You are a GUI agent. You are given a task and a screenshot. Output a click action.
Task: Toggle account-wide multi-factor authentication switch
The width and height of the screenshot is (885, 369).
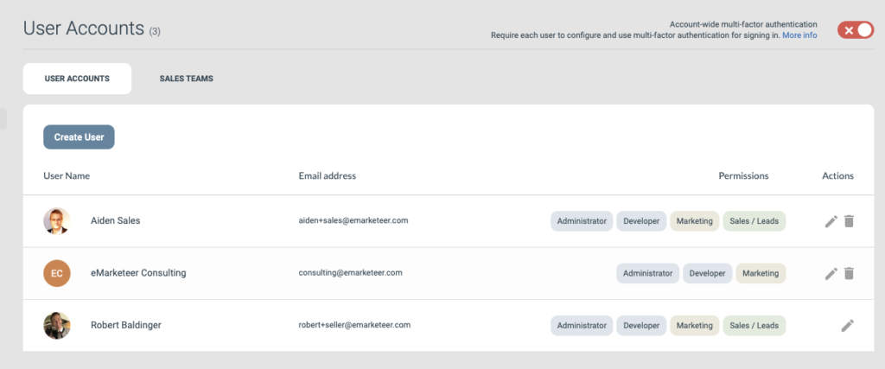point(855,30)
